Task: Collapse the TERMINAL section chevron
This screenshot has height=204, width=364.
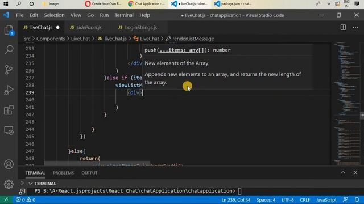Action: 30,184
